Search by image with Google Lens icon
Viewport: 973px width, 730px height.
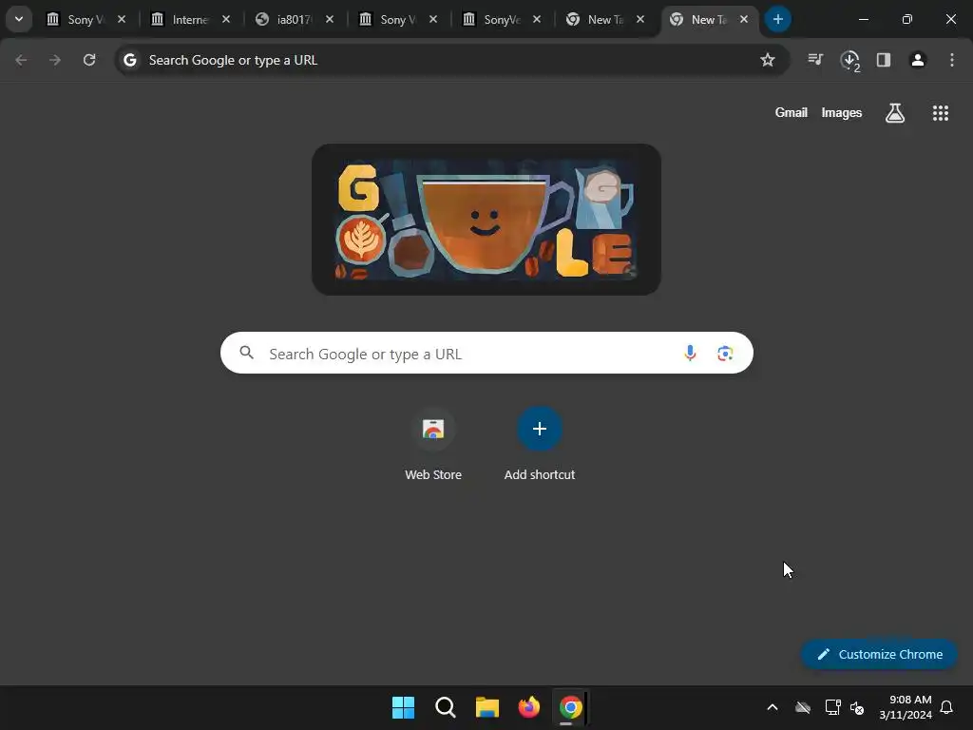coord(725,354)
